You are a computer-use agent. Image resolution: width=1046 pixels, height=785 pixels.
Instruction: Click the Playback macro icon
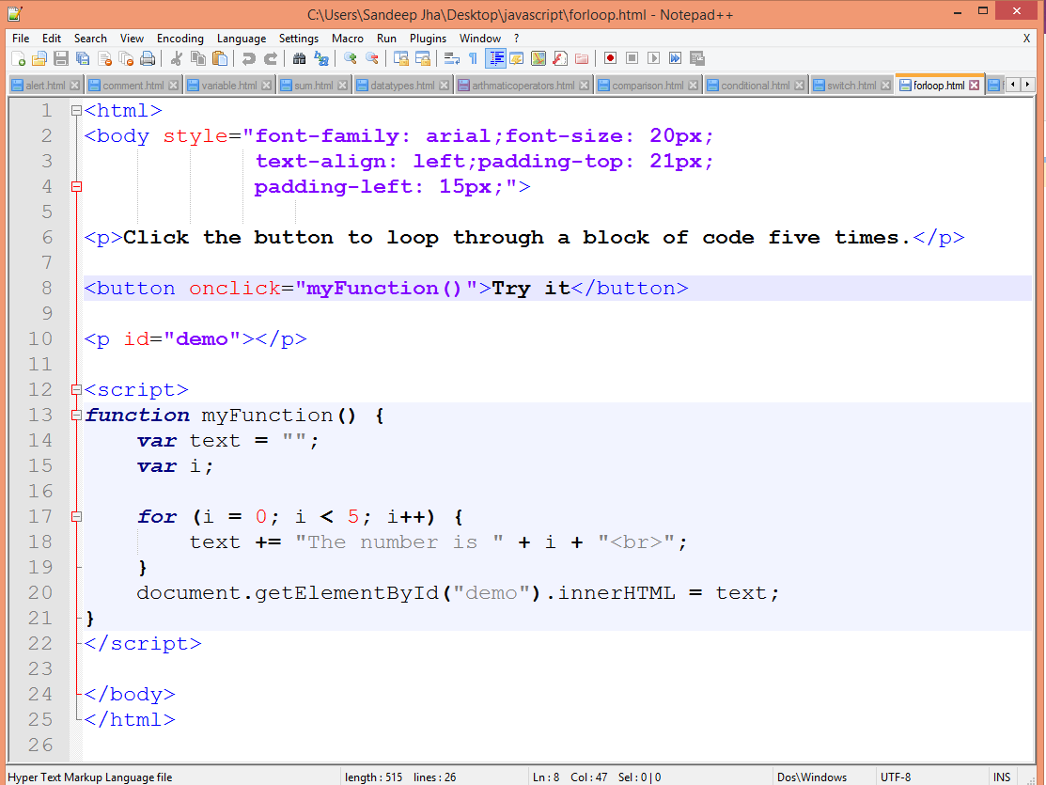654,58
